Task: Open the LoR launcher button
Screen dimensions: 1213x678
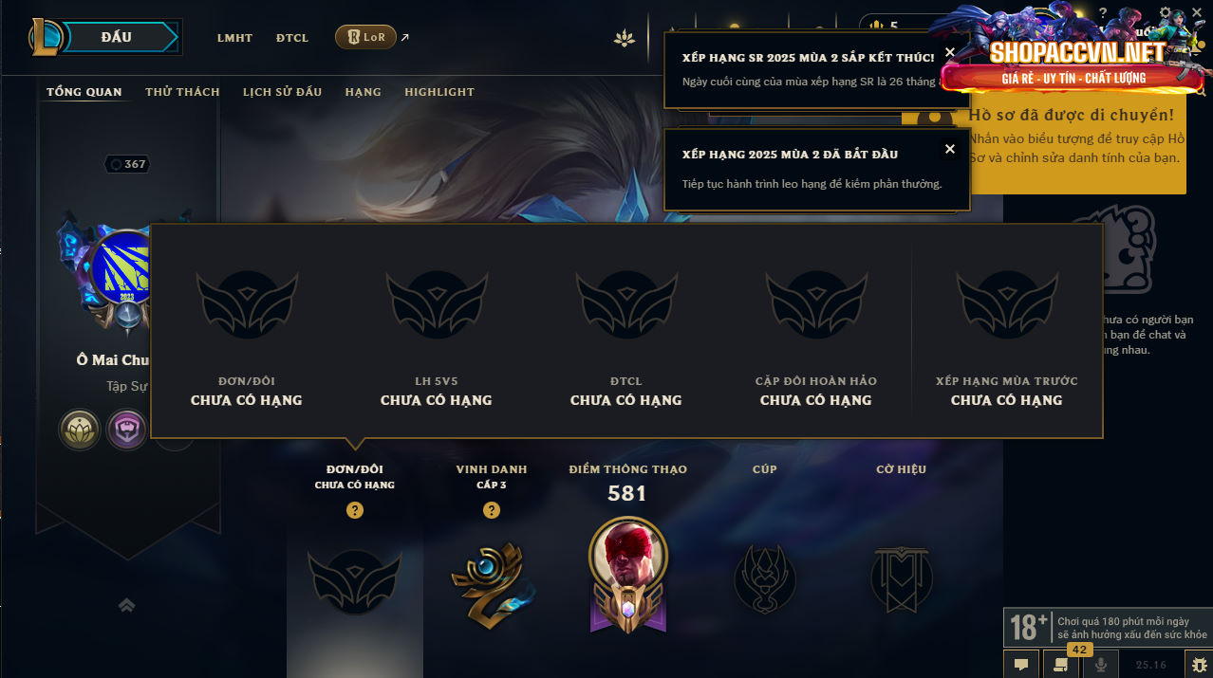Action: [365, 37]
